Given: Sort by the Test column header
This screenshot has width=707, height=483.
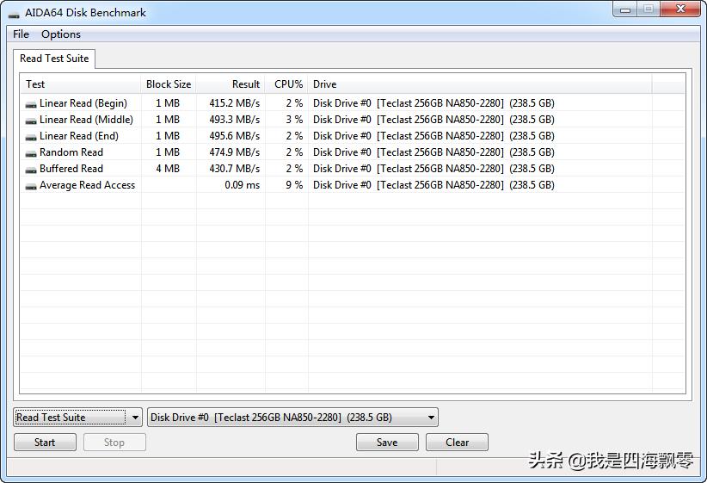Looking at the screenshot, I should 81,84.
